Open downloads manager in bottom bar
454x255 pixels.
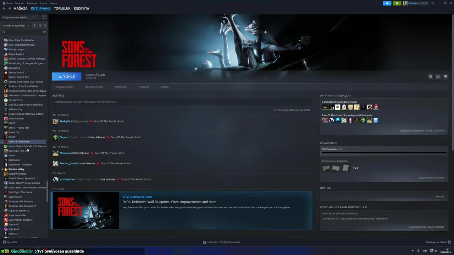click(x=221, y=242)
